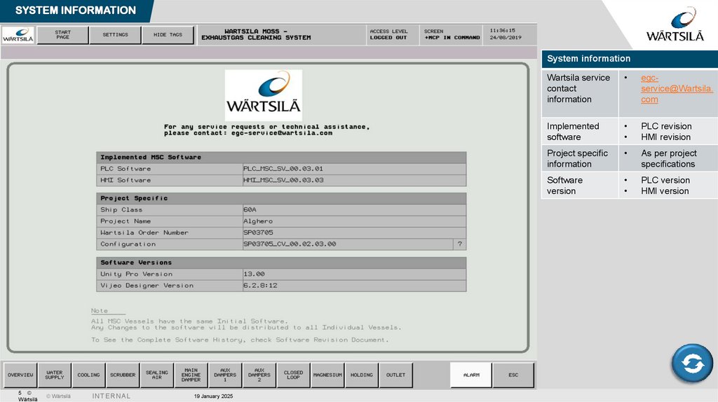This screenshot has width=718, height=402.
Task: Click the Hide Tags button
Action: pyautogui.click(x=168, y=35)
